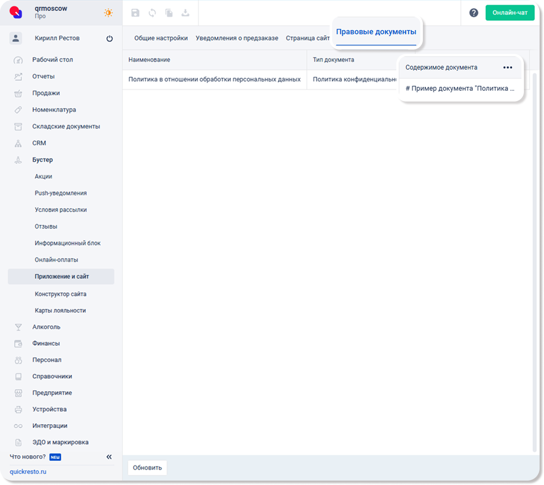Click the copy document toolbar icon
The width and height of the screenshot is (544, 485).
[169, 13]
